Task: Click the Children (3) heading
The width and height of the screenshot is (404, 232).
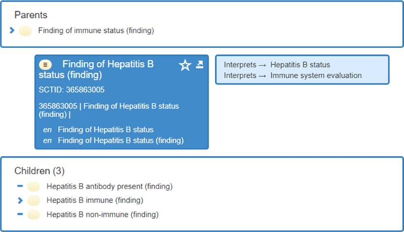Action: pyautogui.click(x=40, y=171)
